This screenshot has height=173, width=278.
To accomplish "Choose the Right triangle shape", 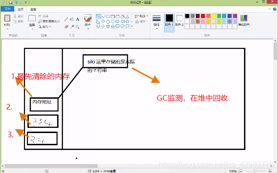I will (x=98, y=21).
